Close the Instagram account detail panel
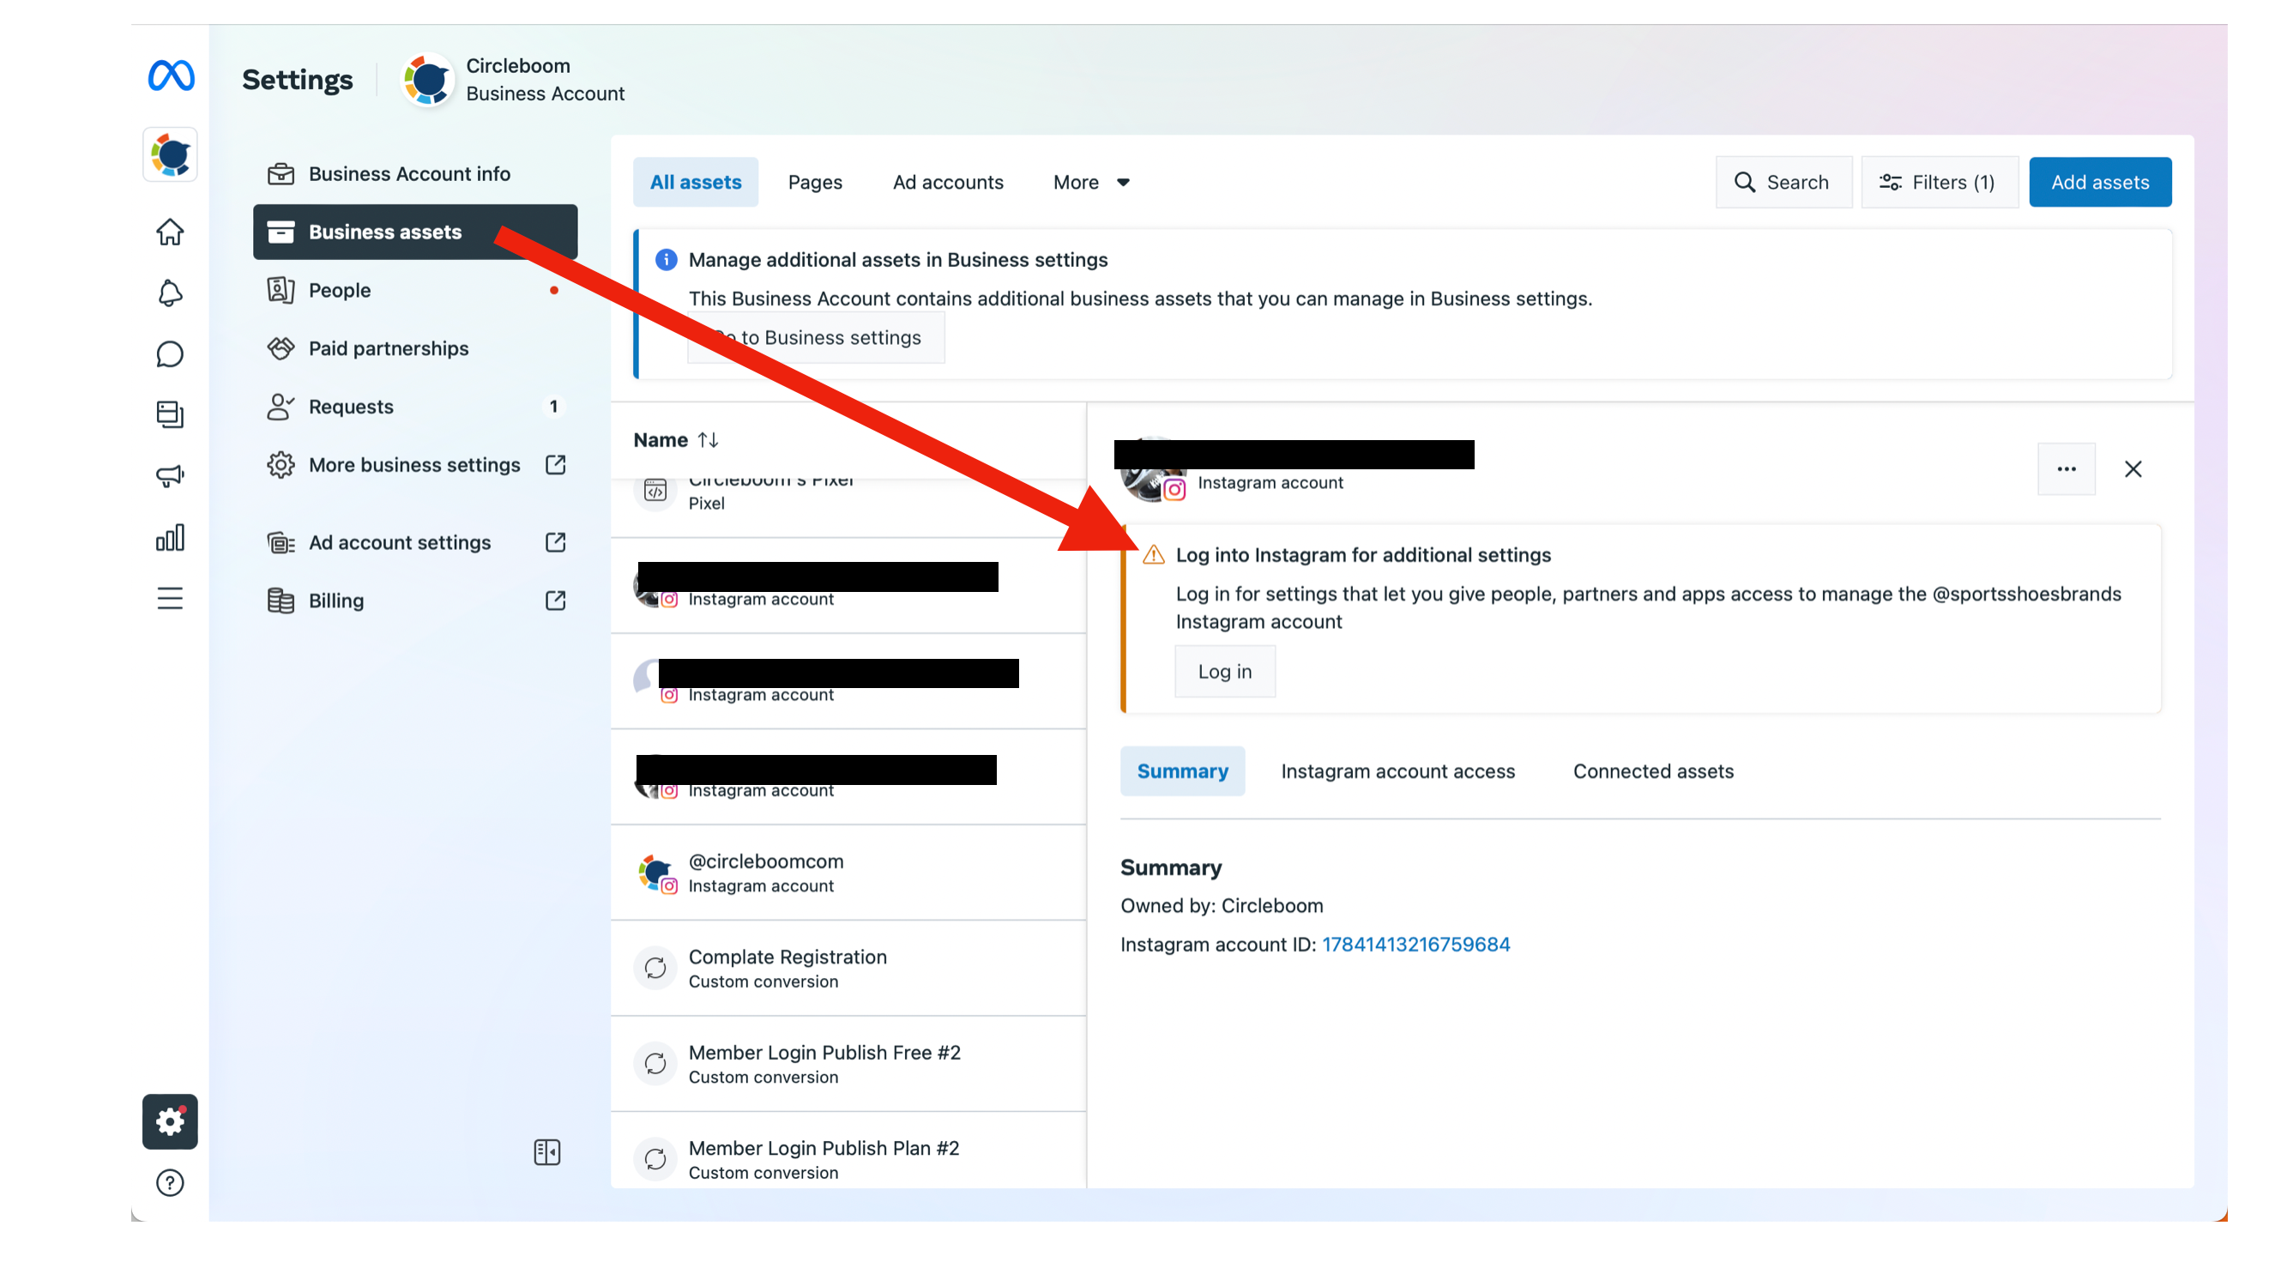This screenshot has width=2287, height=1268. click(x=2133, y=470)
